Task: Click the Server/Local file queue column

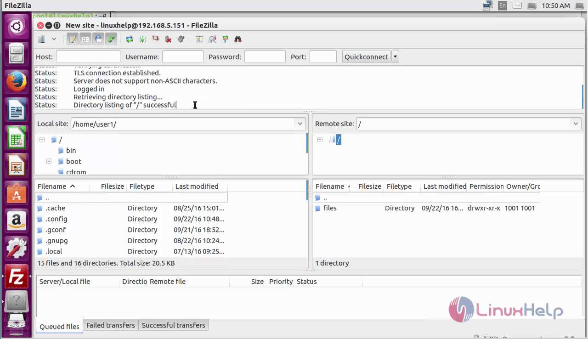Action: [78, 282]
